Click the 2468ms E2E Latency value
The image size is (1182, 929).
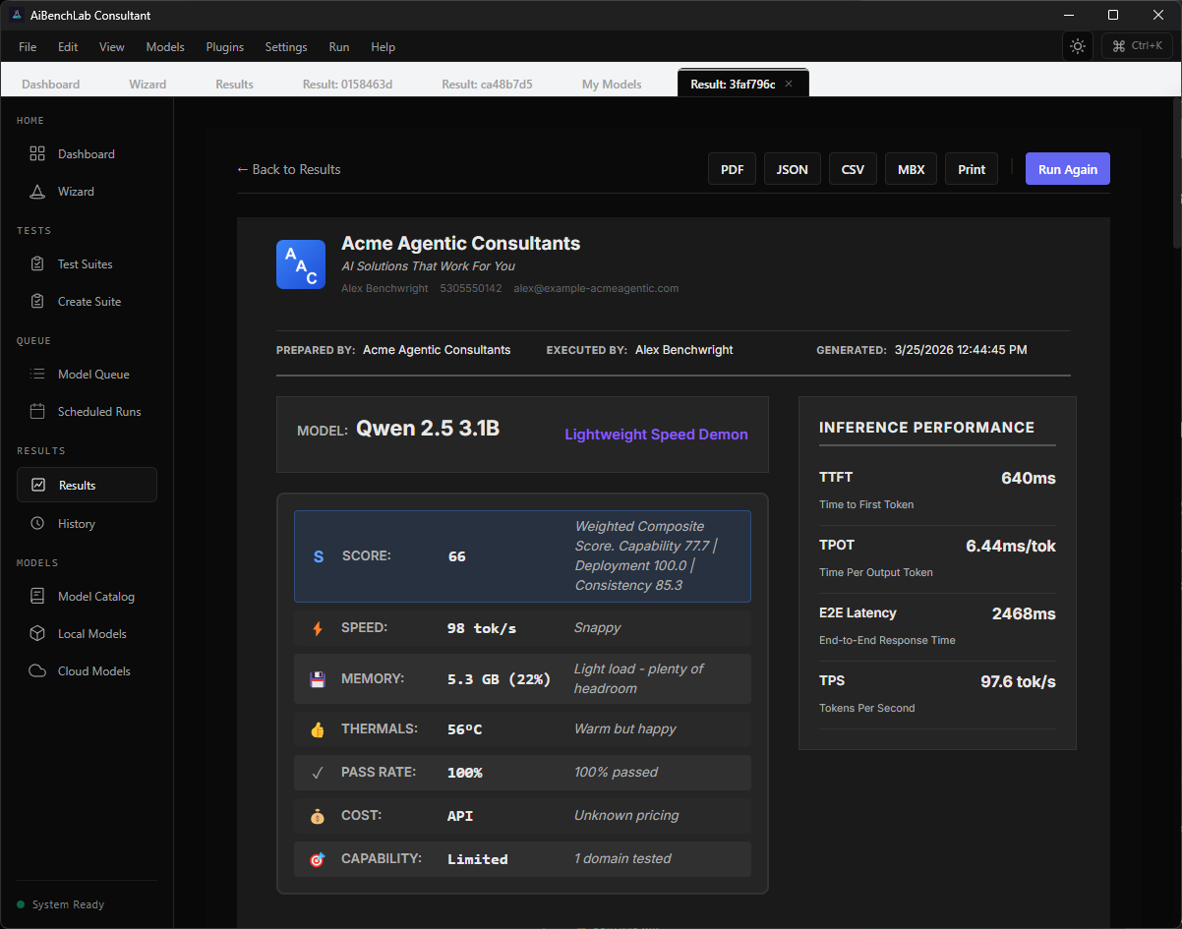coord(1024,613)
